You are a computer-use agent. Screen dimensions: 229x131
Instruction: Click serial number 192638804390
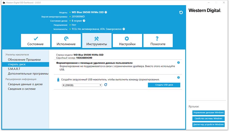pos(84,58)
